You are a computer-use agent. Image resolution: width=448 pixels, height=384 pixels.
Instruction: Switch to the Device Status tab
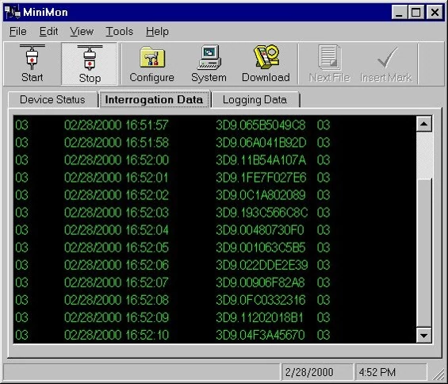pos(52,99)
